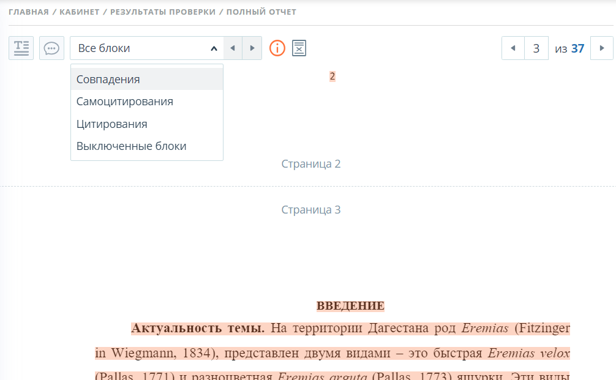The height and width of the screenshot is (380, 616).
Task: Select 'Выключенные блоки' filter option
Action: pos(132,146)
